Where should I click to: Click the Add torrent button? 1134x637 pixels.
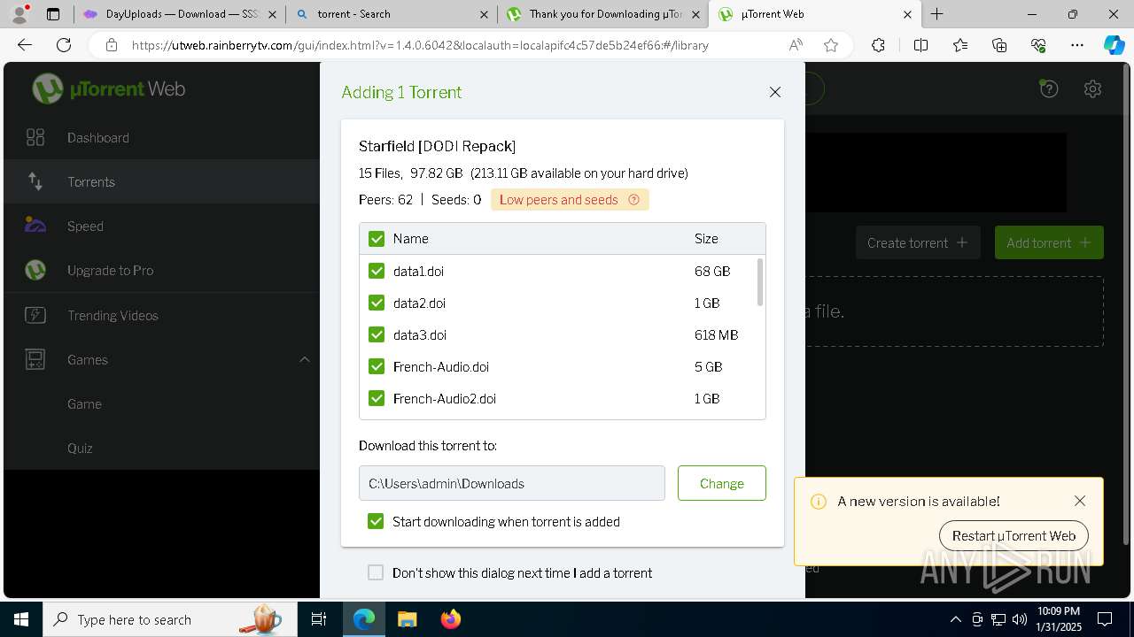coord(1049,242)
